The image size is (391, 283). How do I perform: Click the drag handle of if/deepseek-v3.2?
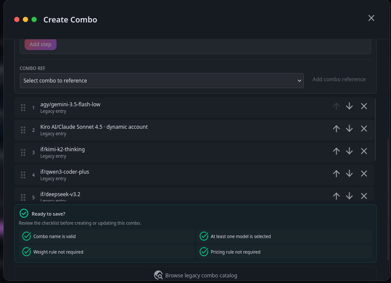23,197
